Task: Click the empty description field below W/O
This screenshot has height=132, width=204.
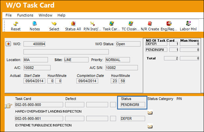Action: tap(66, 52)
